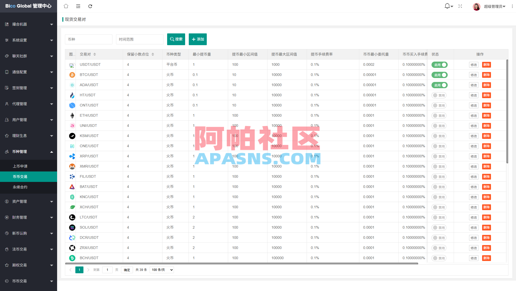Click the admin profile avatar
Screen dimensions: 516x291
tap(476, 6)
